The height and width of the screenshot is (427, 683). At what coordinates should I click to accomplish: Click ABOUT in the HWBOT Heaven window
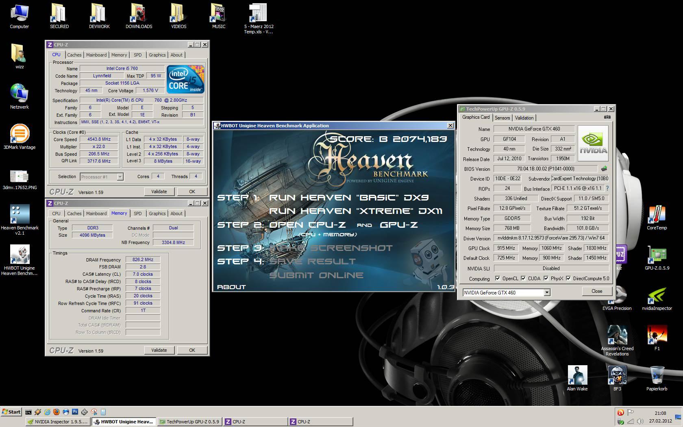[x=231, y=287]
